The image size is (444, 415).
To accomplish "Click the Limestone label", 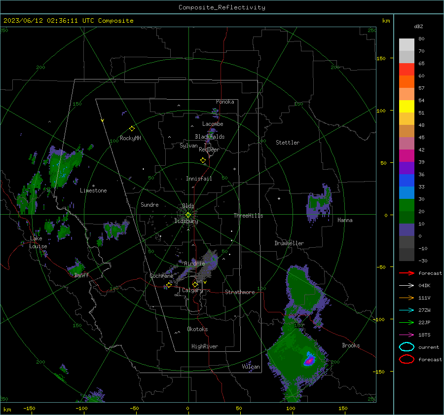I will click(x=93, y=190).
